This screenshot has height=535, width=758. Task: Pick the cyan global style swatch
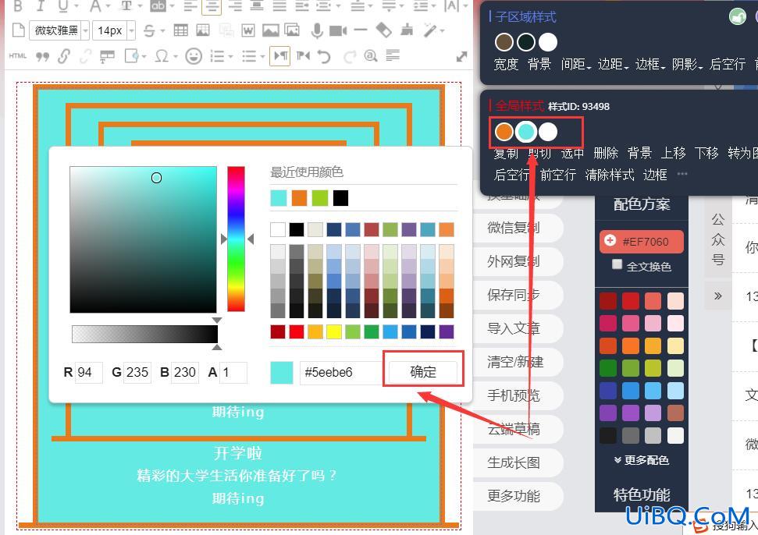(x=526, y=131)
